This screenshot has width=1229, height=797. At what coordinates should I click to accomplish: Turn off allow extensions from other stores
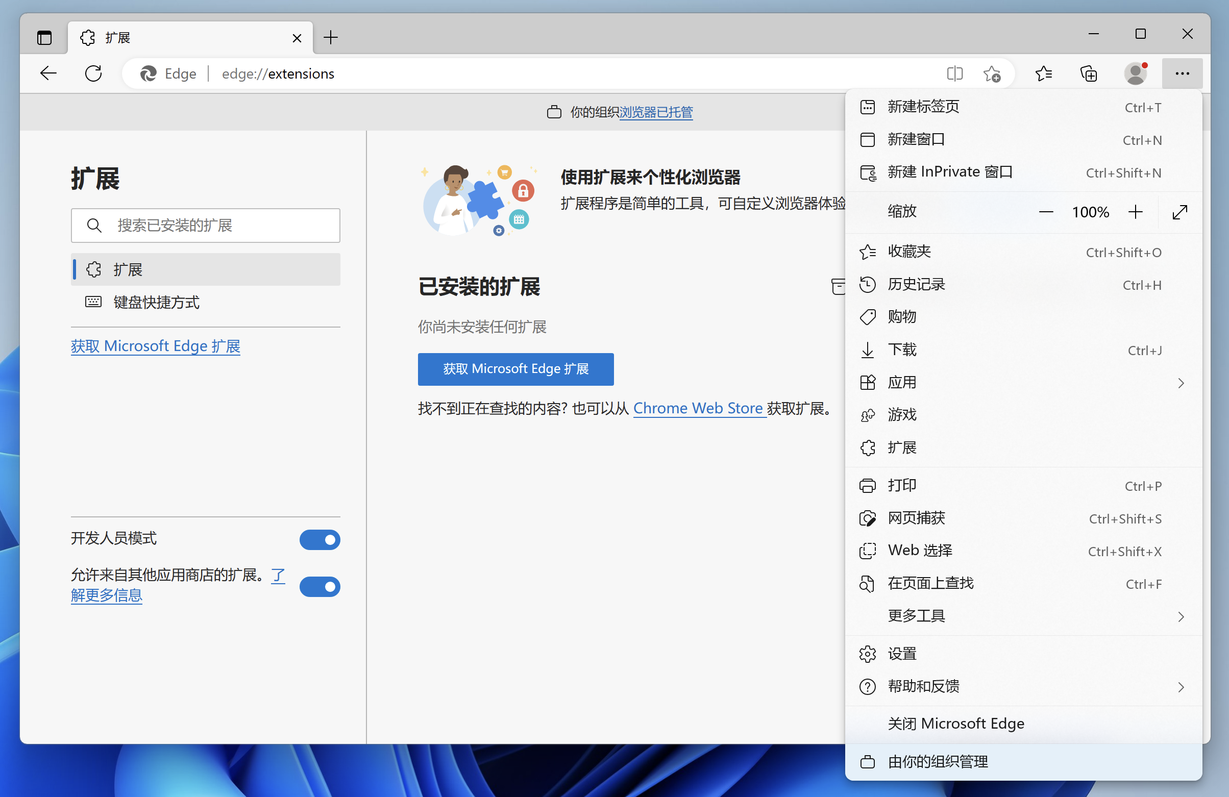[x=319, y=587]
